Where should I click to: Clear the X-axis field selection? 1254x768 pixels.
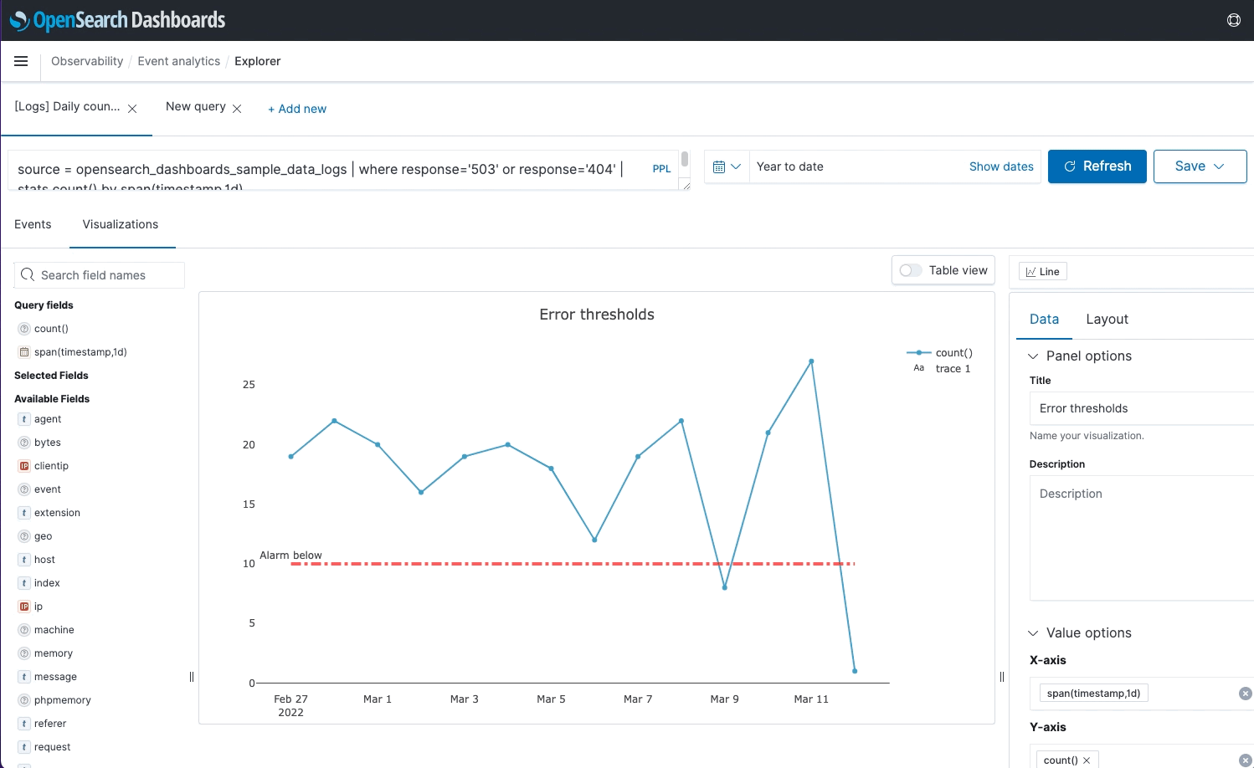[x=1245, y=694]
